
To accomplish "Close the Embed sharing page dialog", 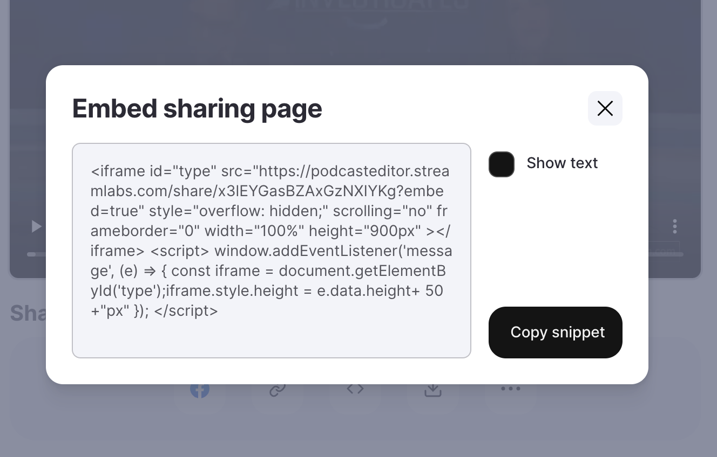I will click(x=605, y=108).
